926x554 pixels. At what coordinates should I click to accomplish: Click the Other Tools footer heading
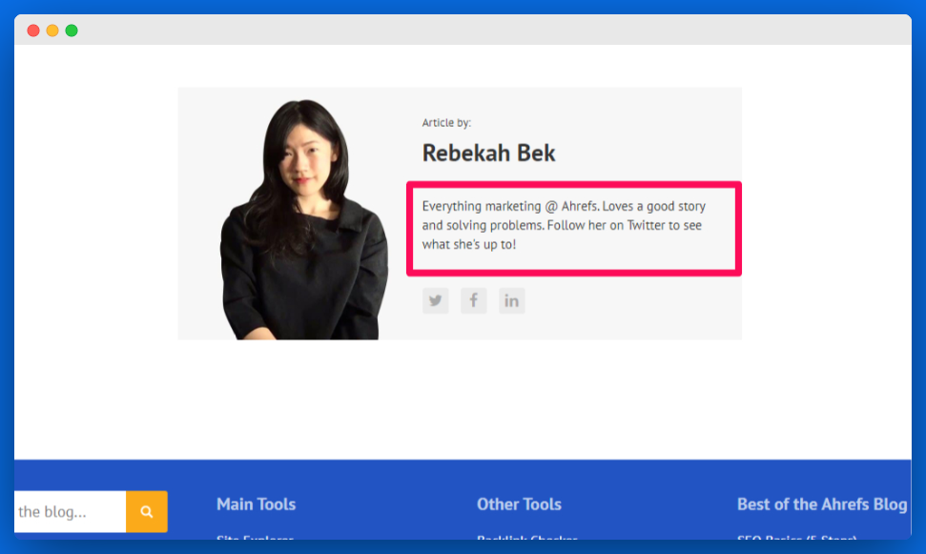click(519, 503)
